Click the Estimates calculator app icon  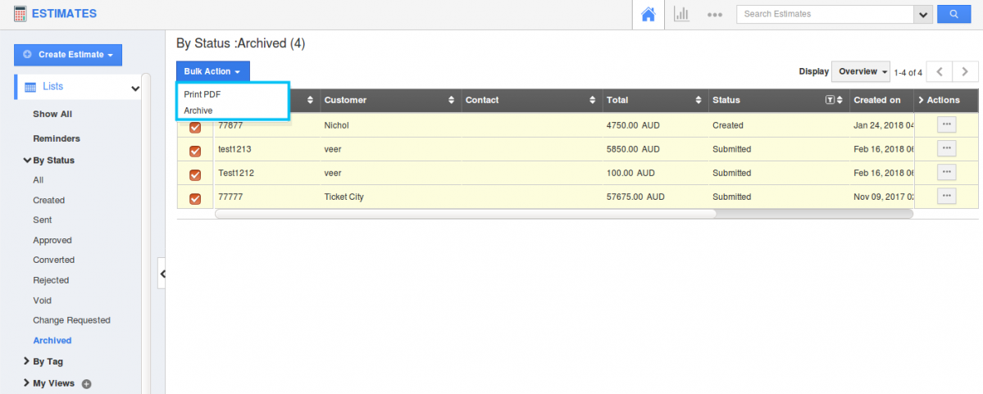(20, 13)
